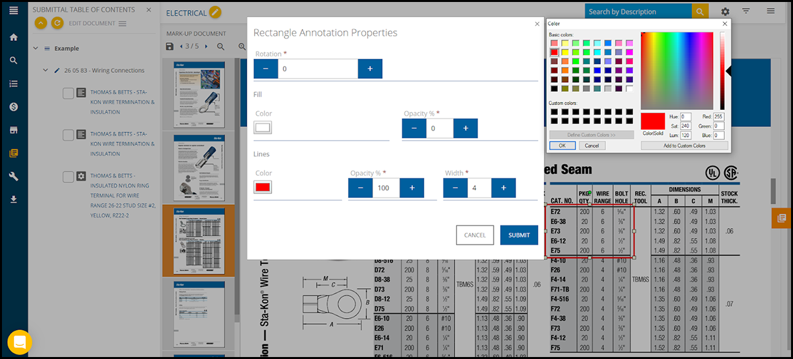Click the yellow up-arrow circle in Table of Contents

pos(40,23)
